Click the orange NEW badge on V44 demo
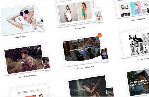The height and width of the screenshot is (97, 149). click(x=100, y=35)
